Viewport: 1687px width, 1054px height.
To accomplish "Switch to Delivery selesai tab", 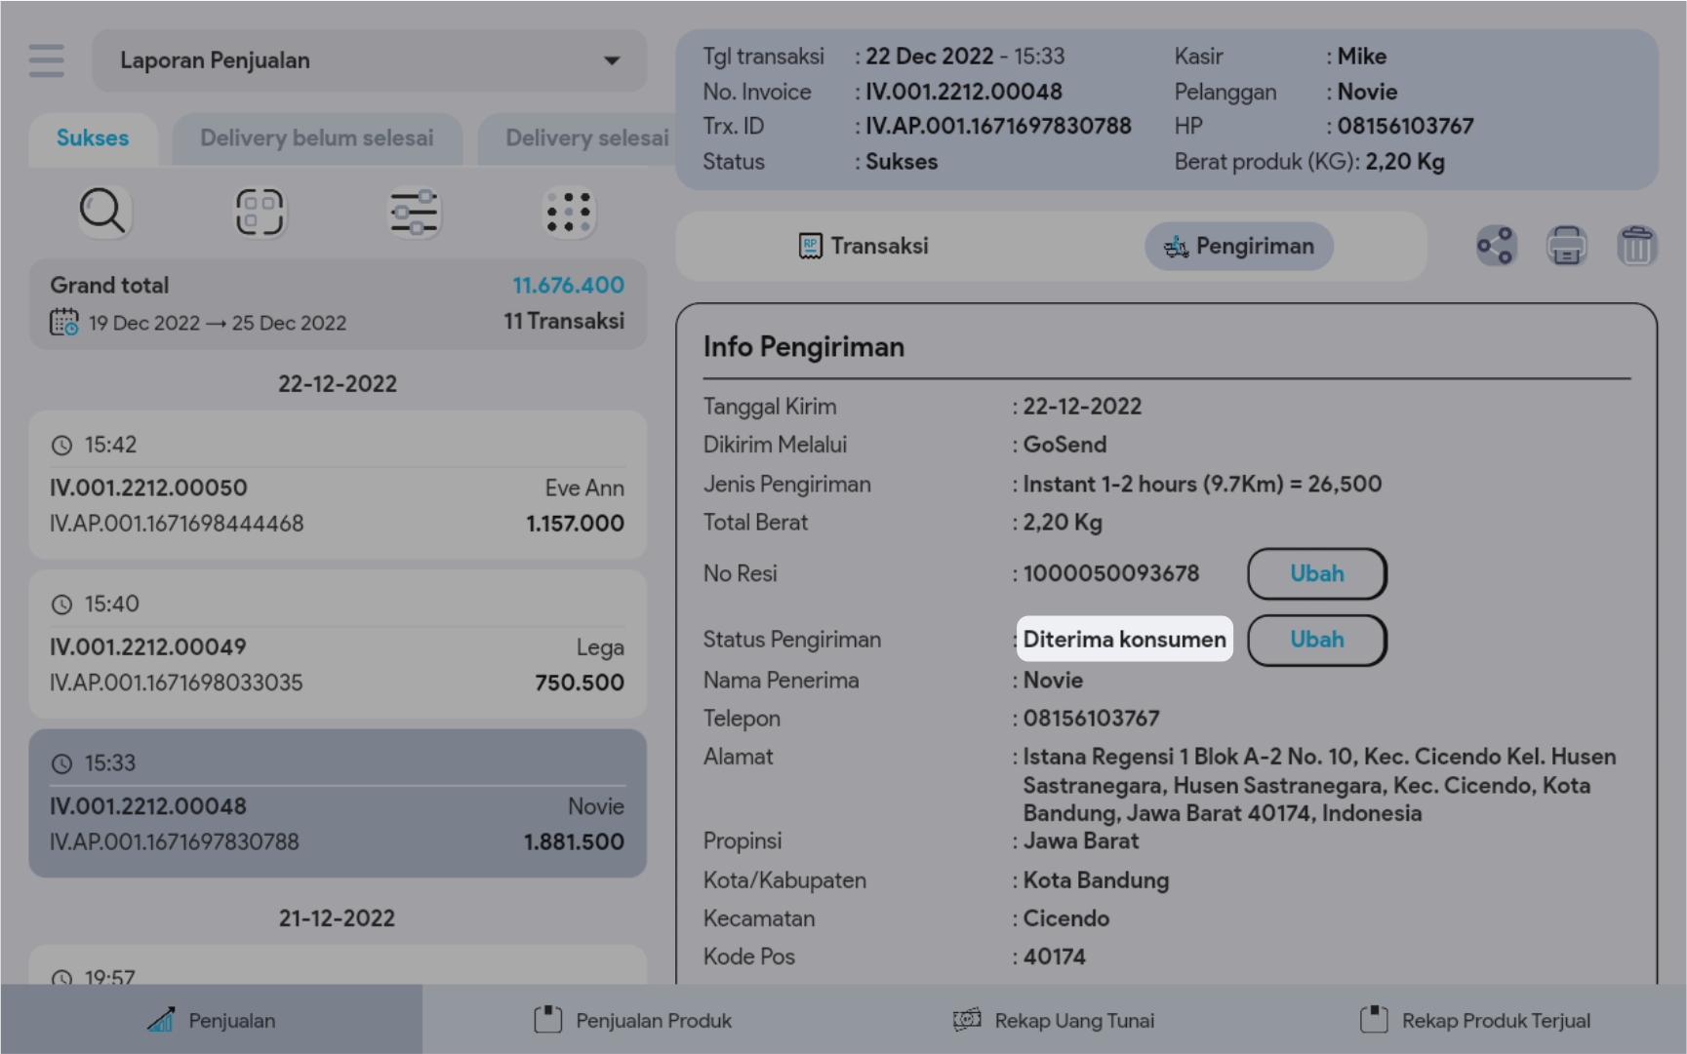I will [585, 138].
